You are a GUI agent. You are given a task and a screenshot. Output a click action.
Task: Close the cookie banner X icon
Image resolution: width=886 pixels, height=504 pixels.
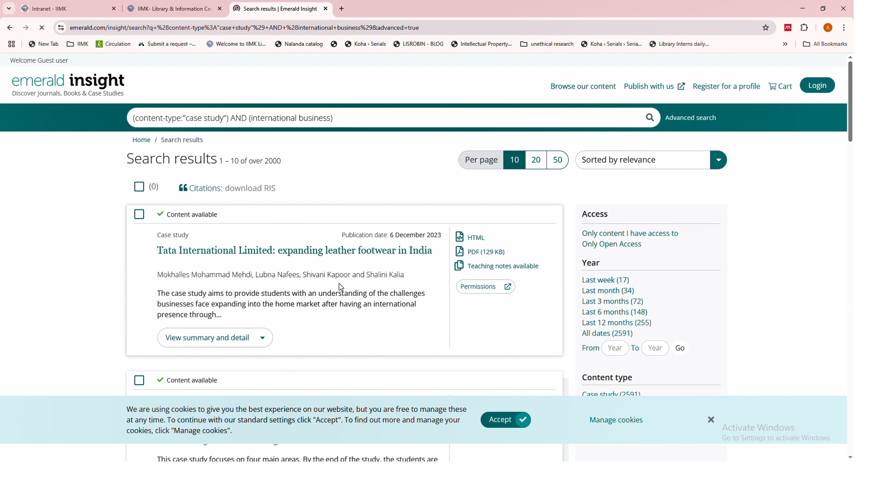(x=710, y=420)
